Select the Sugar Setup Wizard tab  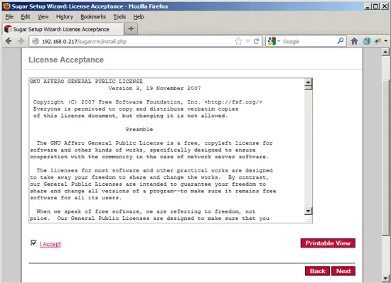tap(63, 29)
